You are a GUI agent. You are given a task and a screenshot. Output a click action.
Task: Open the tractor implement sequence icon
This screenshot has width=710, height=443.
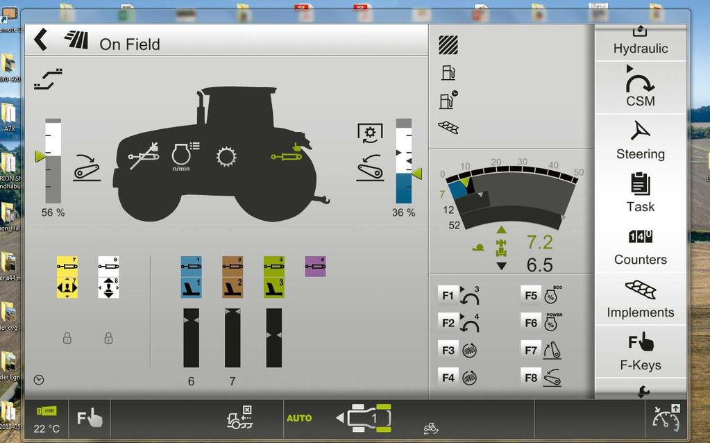pyautogui.click(x=239, y=417)
